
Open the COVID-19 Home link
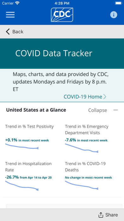tap(83, 97)
